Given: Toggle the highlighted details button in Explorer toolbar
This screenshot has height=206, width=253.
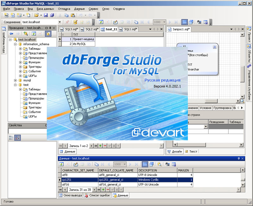Looking at the screenshot, I should (48, 34).
